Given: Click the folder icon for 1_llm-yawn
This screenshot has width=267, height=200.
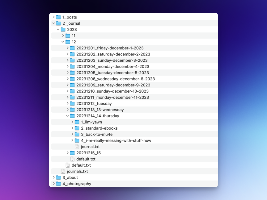Looking at the screenshot, I should [x=77, y=122].
